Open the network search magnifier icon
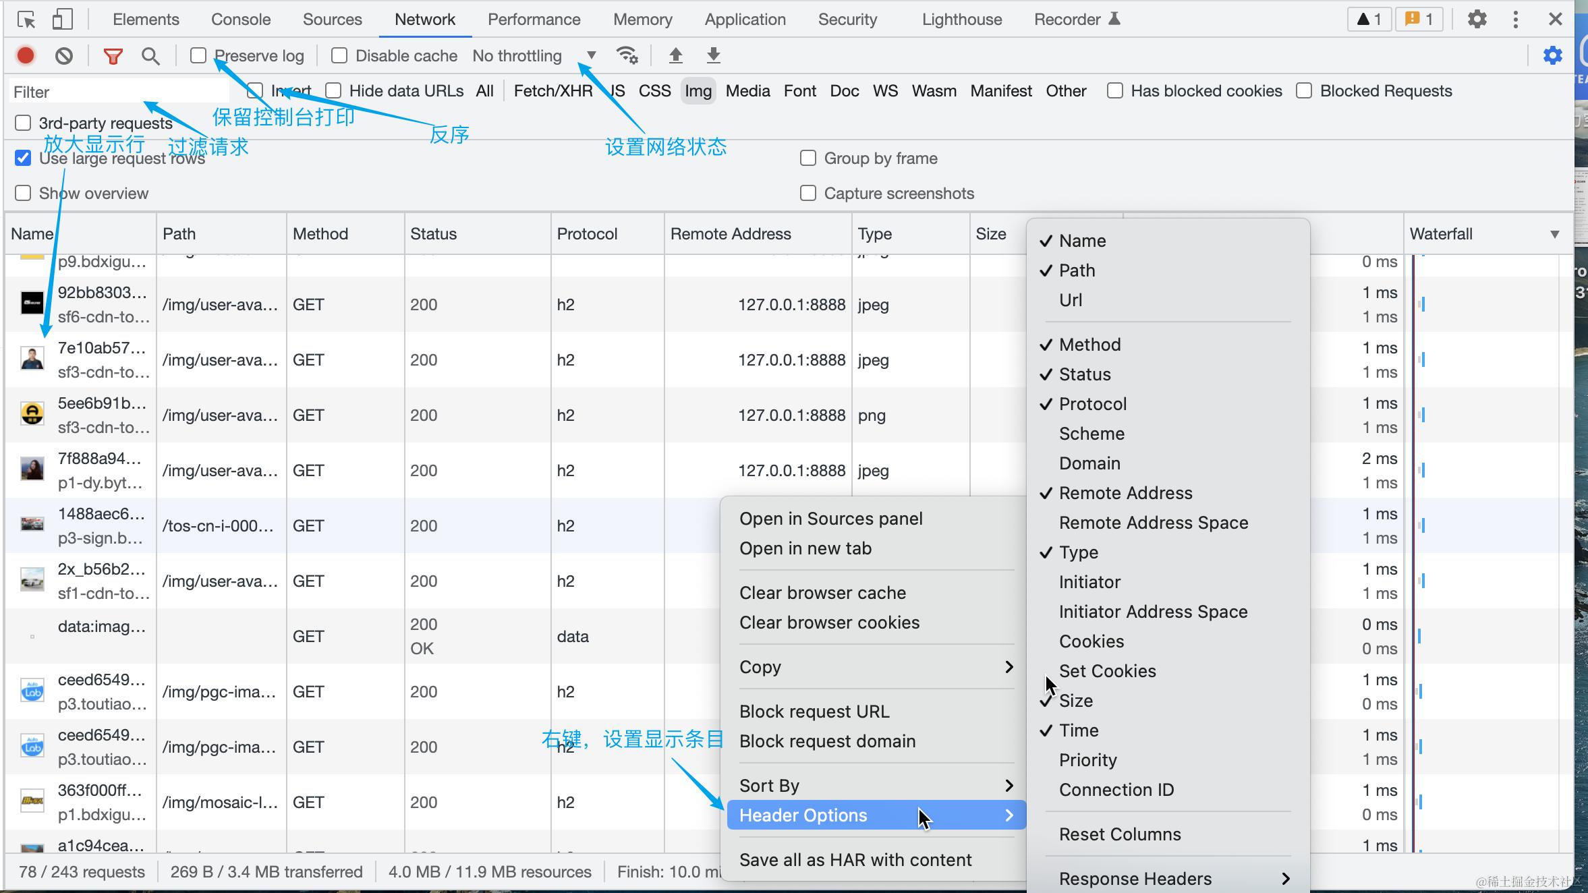The height and width of the screenshot is (893, 1588). pos(150,56)
